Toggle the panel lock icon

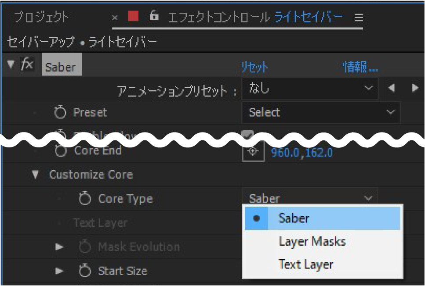pyautogui.click(x=153, y=17)
